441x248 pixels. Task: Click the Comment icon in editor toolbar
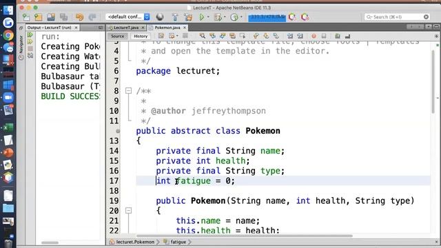tap(338, 36)
